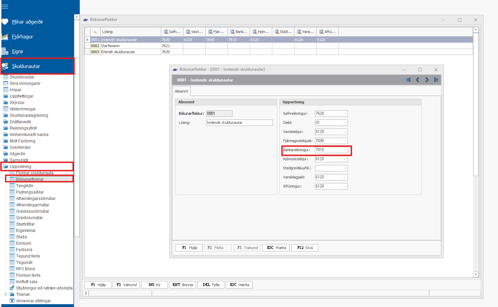Select the Starfsmenn row in the table
498x307 pixels.
(110, 46)
